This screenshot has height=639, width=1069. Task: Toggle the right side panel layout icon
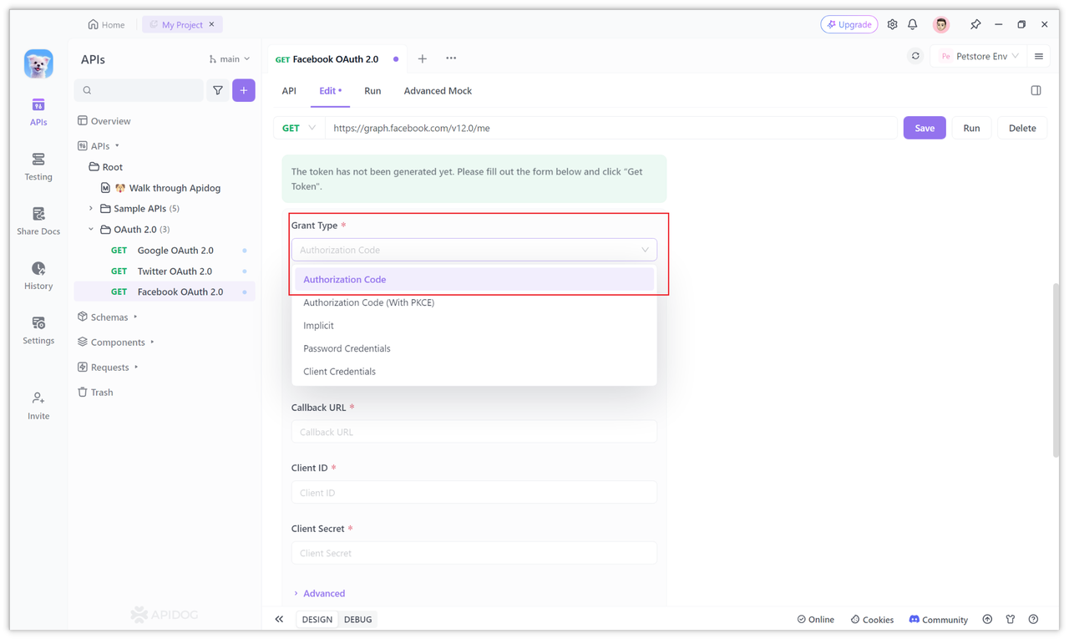[1036, 90]
